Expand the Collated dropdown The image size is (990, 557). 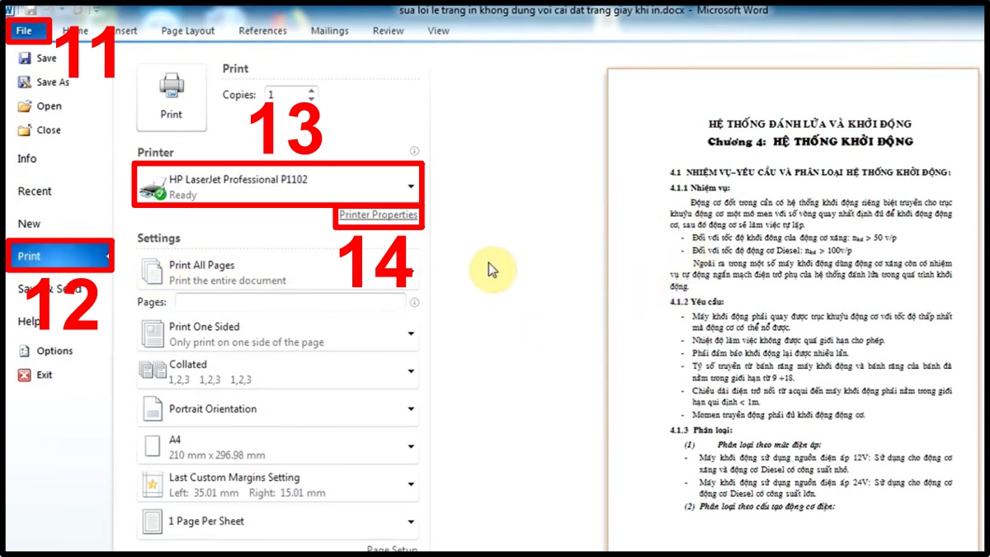[277, 371]
